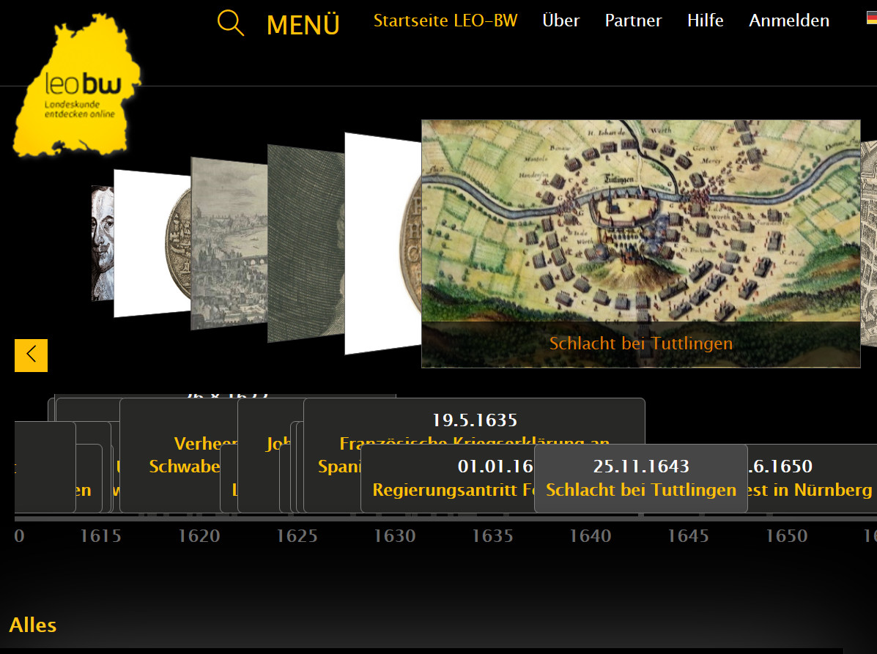
Task: Click the 1645 year on the timeline axis
Action: point(688,536)
